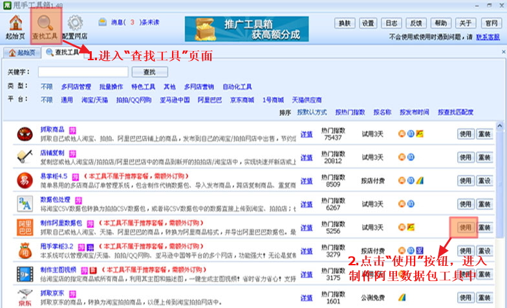The image size is (507, 308).
Task: Click 重设 for 易掌柜4.5
Action: (484, 181)
